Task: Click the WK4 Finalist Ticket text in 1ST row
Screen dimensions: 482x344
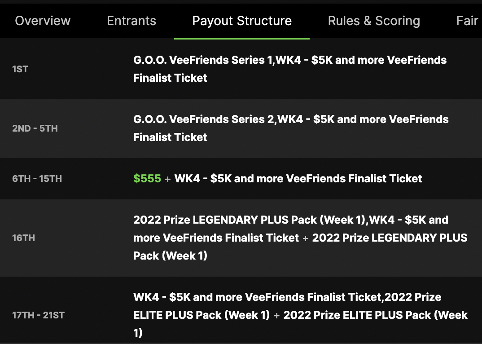Action: click(x=359, y=60)
